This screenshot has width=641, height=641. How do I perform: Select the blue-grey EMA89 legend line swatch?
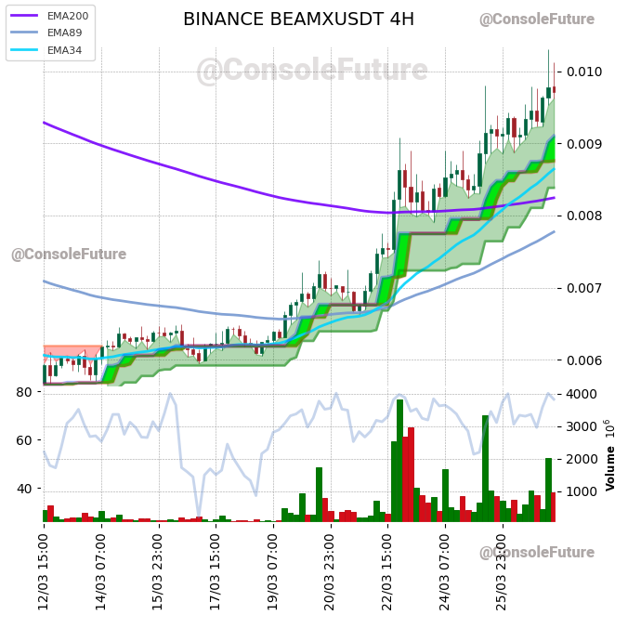tap(24, 33)
